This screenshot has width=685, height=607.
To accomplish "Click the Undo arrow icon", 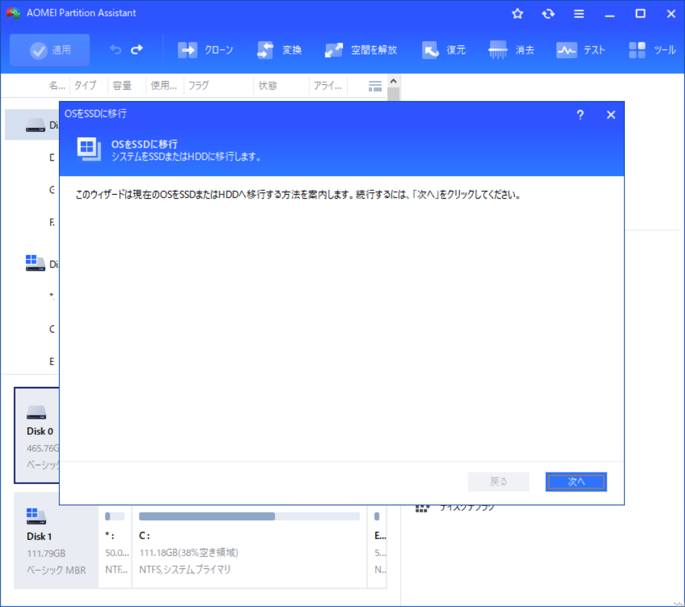I will coord(115,50).
